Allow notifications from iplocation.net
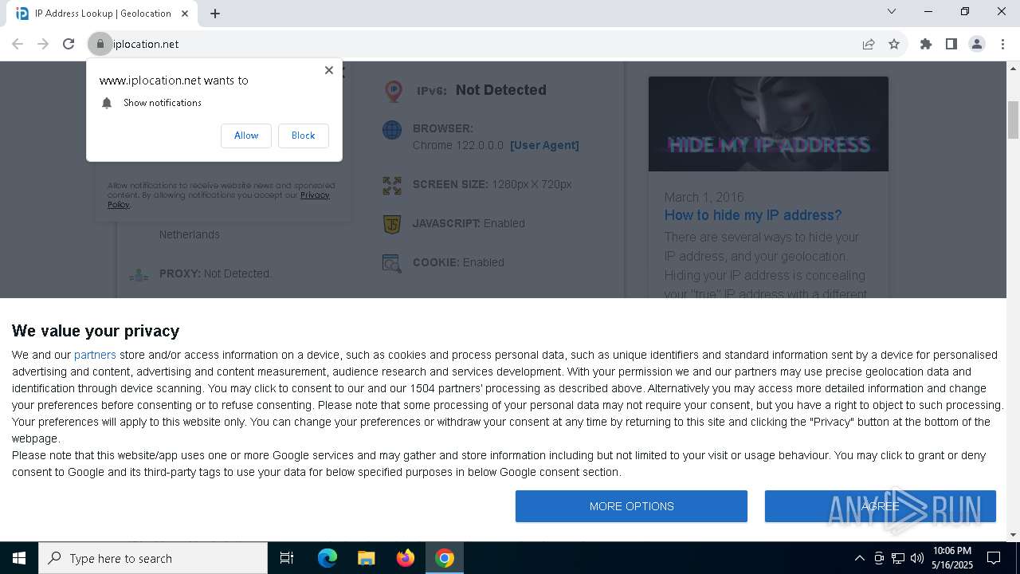Screen dimensions: 1020x574 [x=246, y=136]
